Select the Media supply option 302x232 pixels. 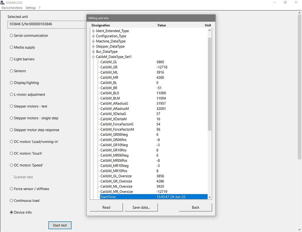pos(12,47)
